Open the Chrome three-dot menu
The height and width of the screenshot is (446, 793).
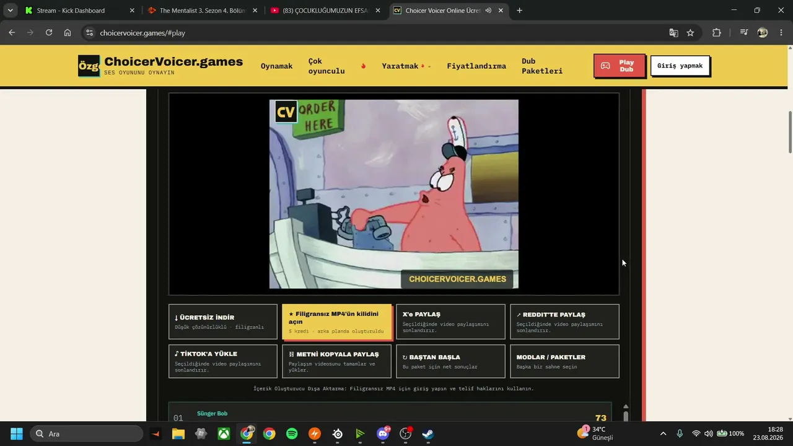(x=781, y=33)
